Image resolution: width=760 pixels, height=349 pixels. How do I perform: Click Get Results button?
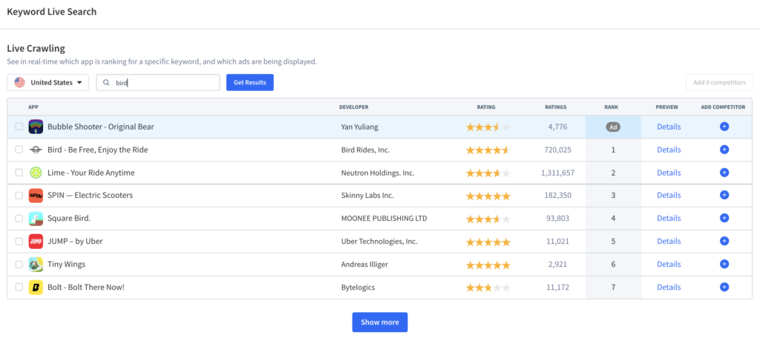tap(249, 82)
